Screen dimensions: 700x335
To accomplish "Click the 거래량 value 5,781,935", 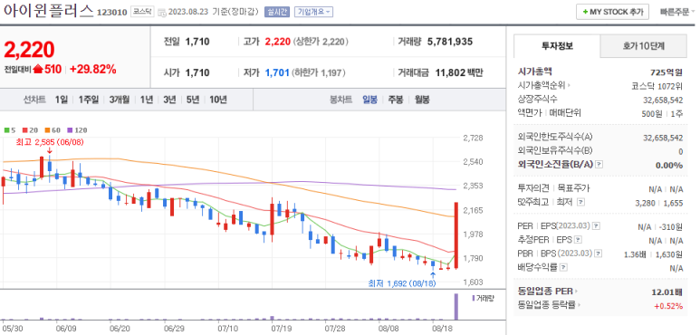I will [x=449, y=42].
